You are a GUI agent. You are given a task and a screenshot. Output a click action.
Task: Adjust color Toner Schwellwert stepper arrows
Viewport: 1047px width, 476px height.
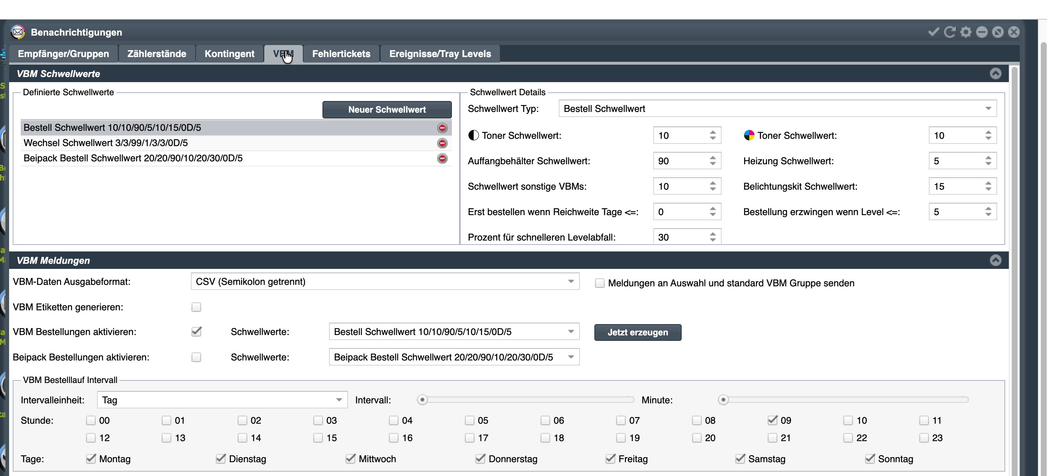pyautogui.click(x=988, y=135)
